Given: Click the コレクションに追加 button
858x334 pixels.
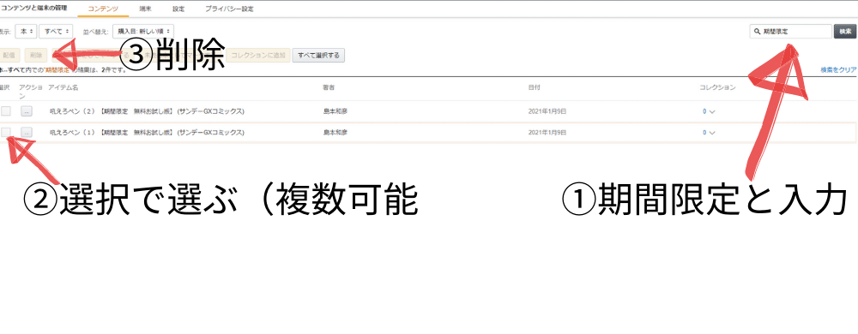Looking at the screenshot, I should pos(258,55).
